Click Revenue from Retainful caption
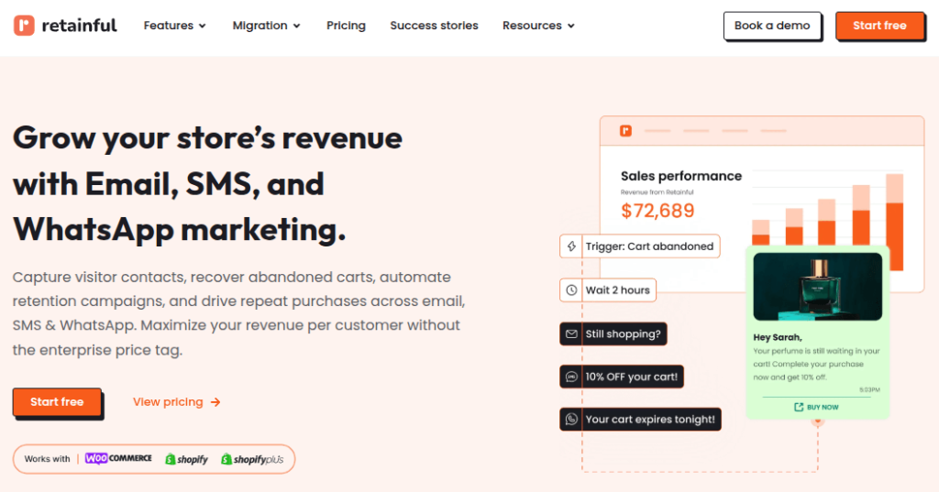The height and width of the screenshot is (492, 939). 657,192
